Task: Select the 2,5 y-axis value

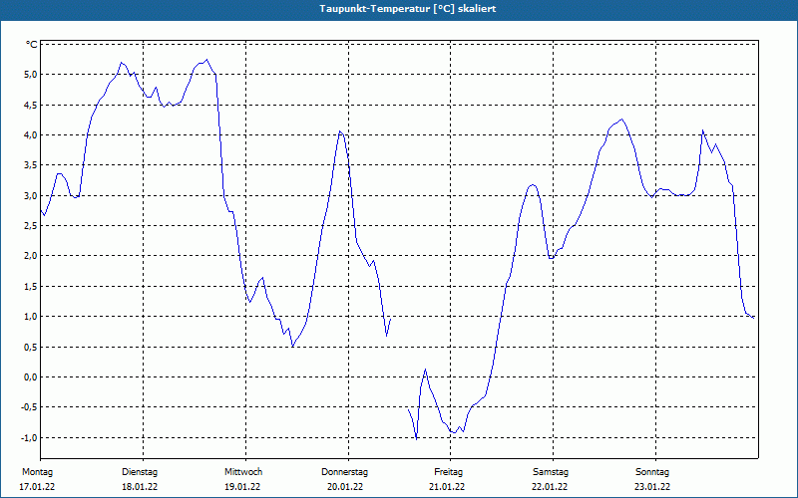Action: click(31, 226)
